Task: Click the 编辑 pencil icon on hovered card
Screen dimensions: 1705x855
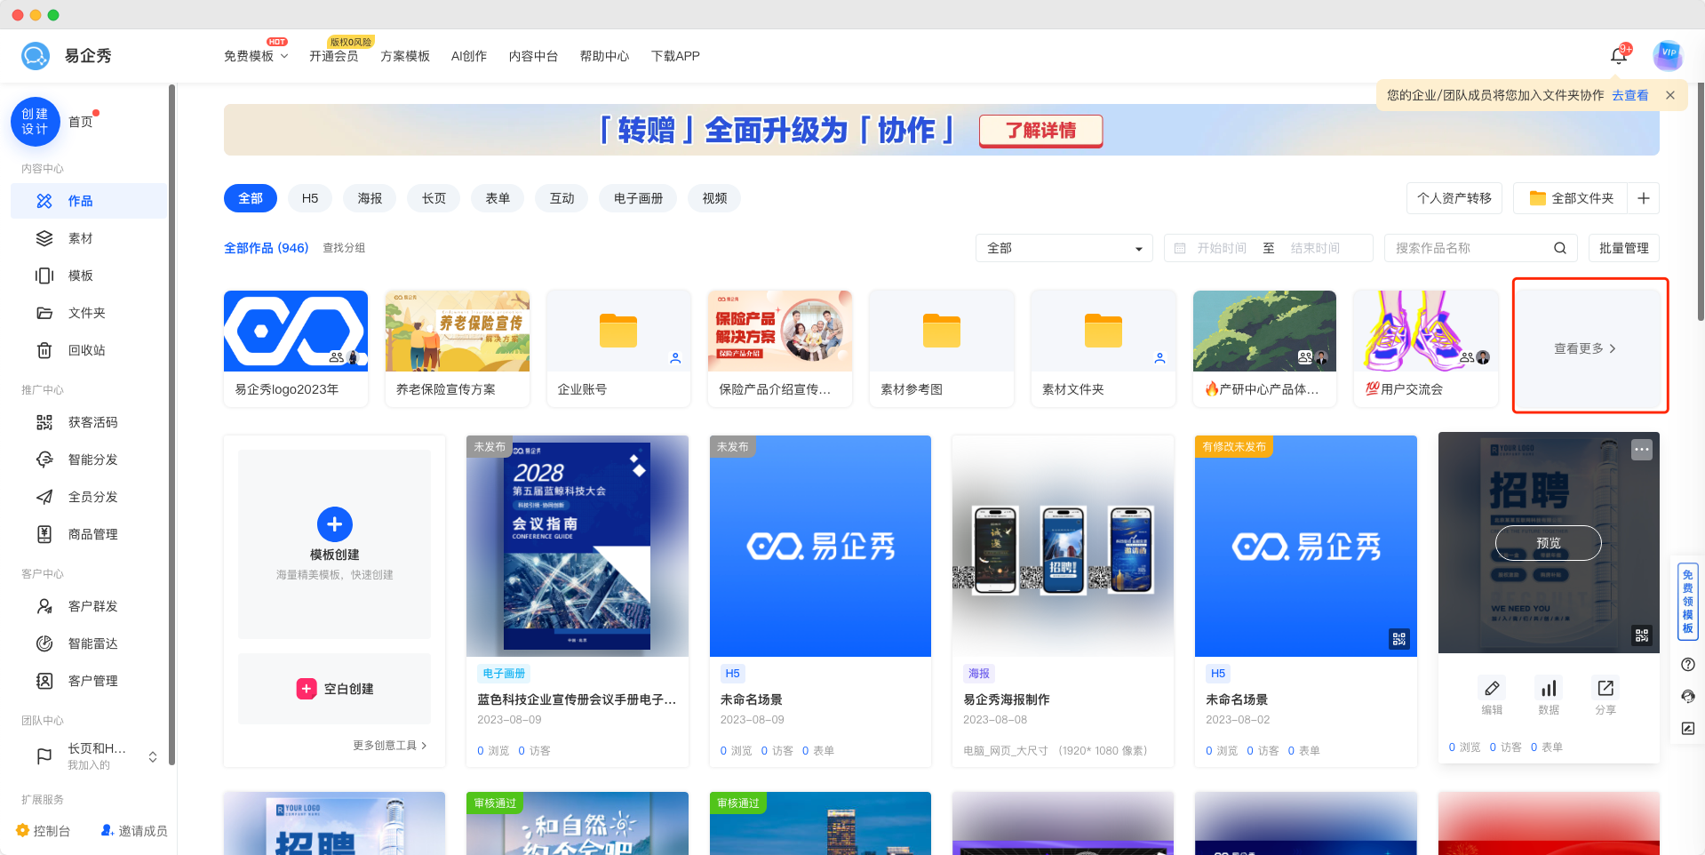Action: 1492,688
